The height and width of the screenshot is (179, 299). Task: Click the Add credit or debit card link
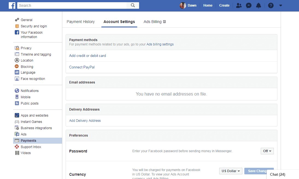pyautogui.click(x=87, y=56)
